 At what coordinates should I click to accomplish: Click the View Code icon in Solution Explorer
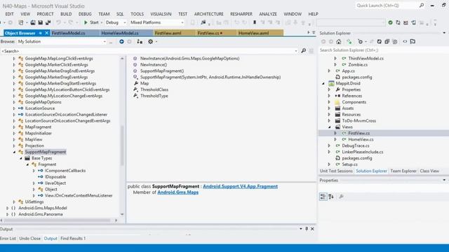click(405, 42)
